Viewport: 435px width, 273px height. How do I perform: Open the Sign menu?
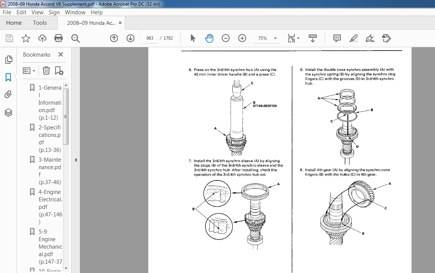click(54, 12)
